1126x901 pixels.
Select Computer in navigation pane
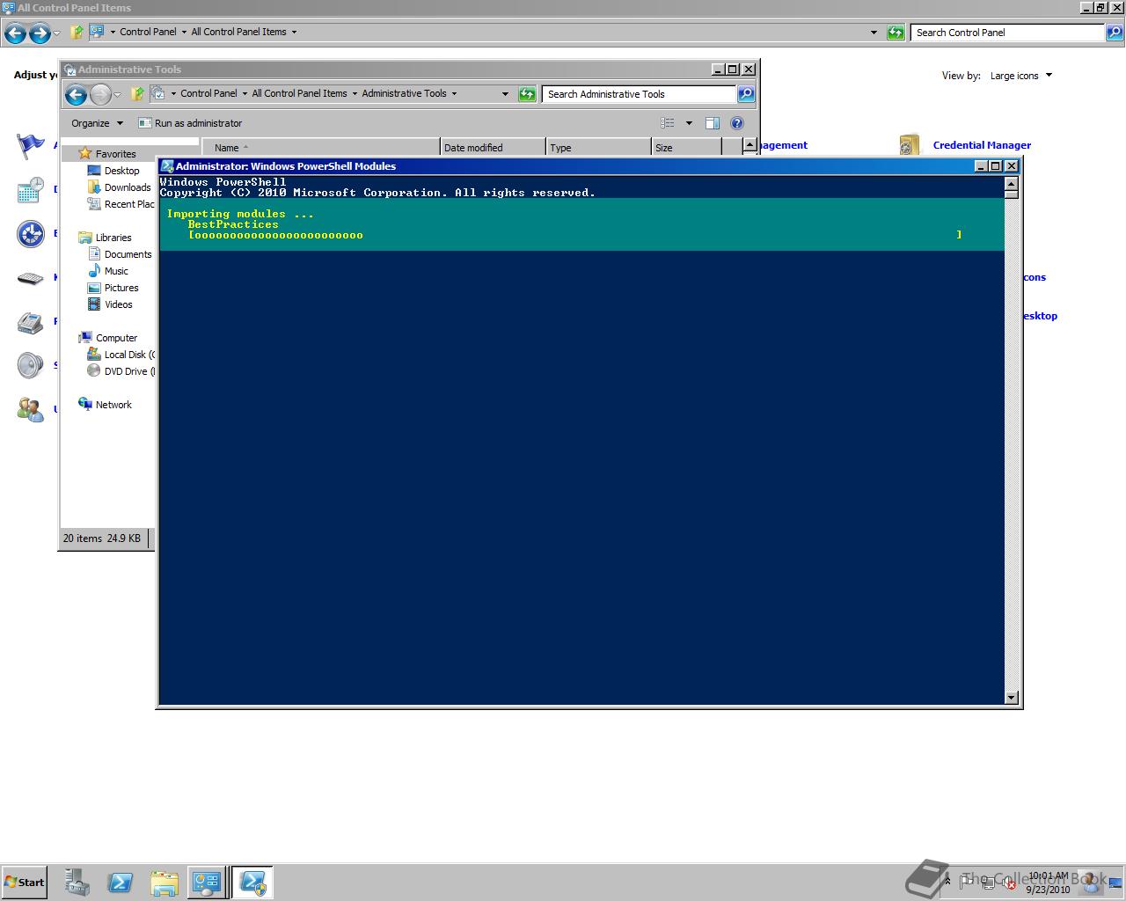tap(116, 338)
